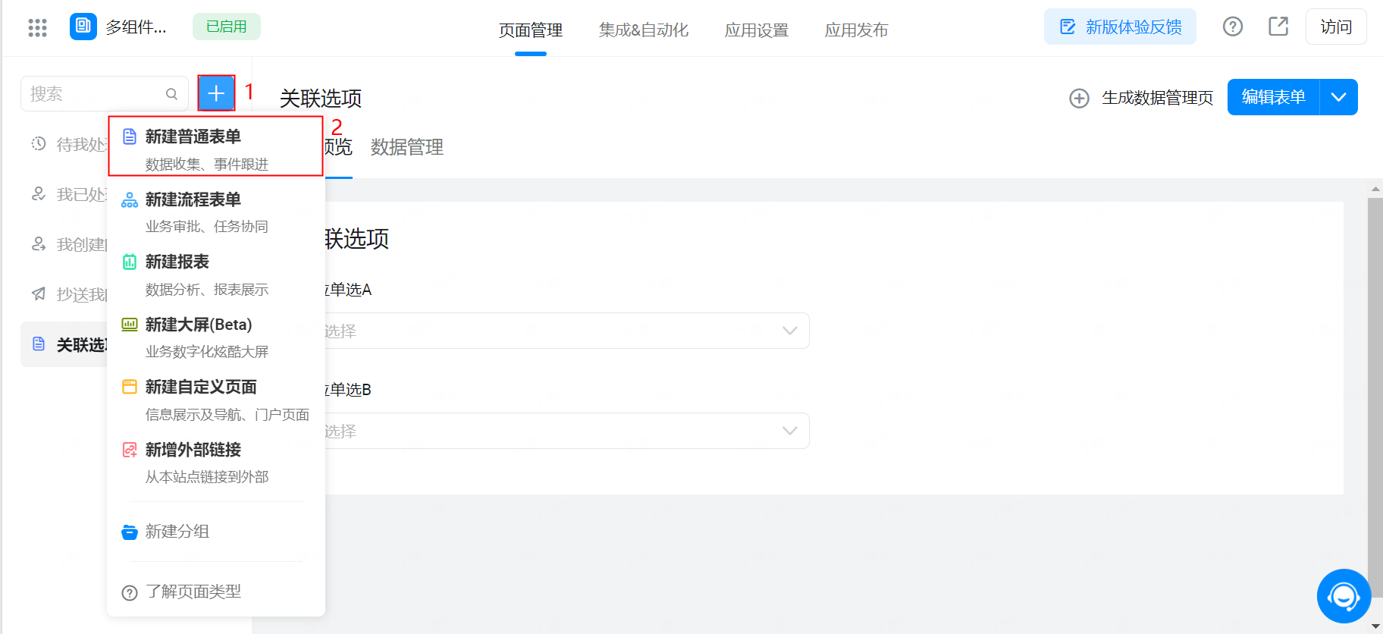Click the question icon beside 了解页面类型

click(x=130, y=592)
